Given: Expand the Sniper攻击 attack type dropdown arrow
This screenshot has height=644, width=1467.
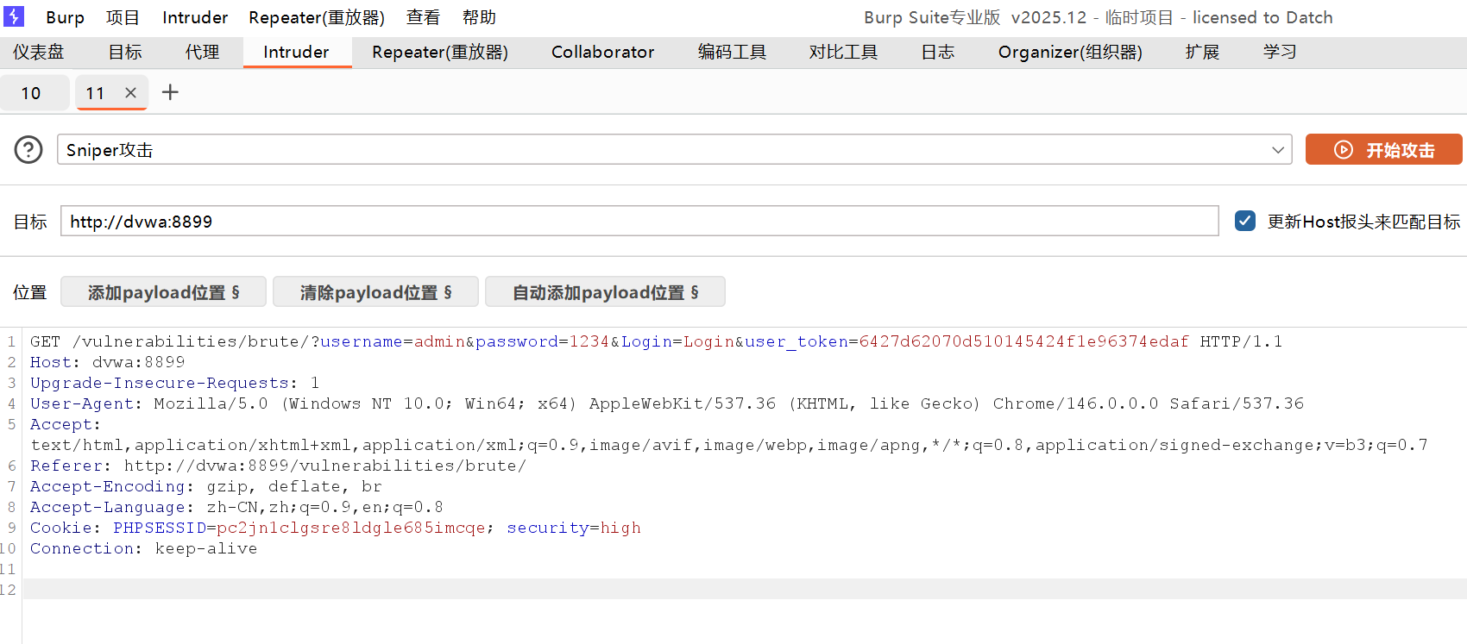Looking at the screenshot, I should click(1277, 150).
